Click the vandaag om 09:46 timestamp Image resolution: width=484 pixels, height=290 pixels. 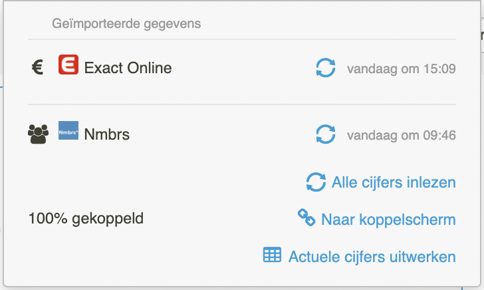[402, 135]
